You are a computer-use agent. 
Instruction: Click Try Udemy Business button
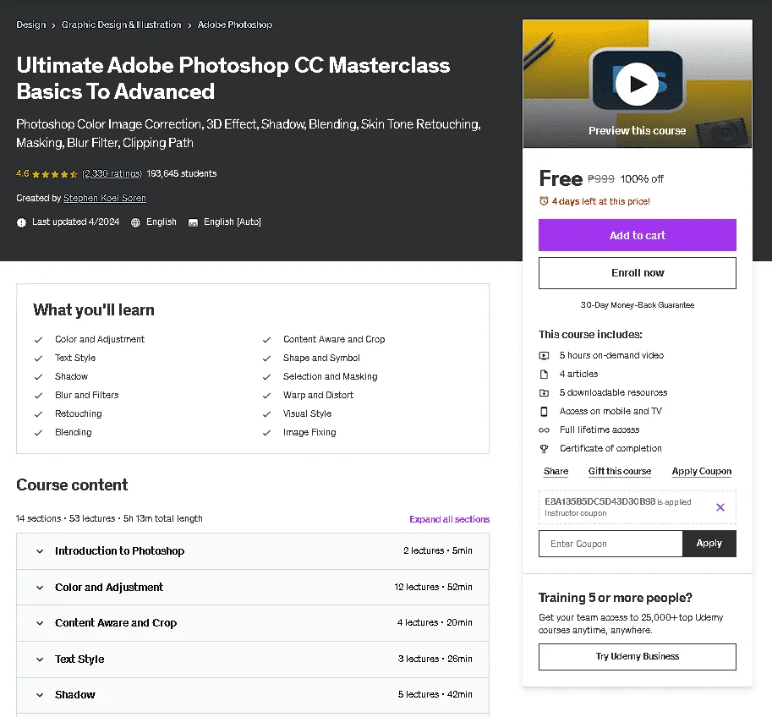pyautogui.click(x=637, y=656)
